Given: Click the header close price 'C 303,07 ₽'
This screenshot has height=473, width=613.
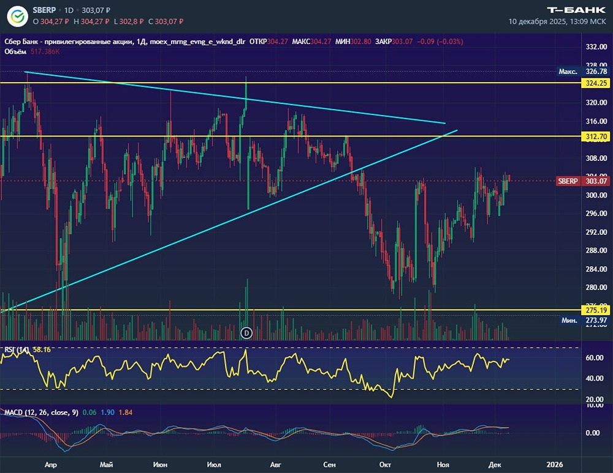Looking at the screenshot, I should tap(166, 21).
